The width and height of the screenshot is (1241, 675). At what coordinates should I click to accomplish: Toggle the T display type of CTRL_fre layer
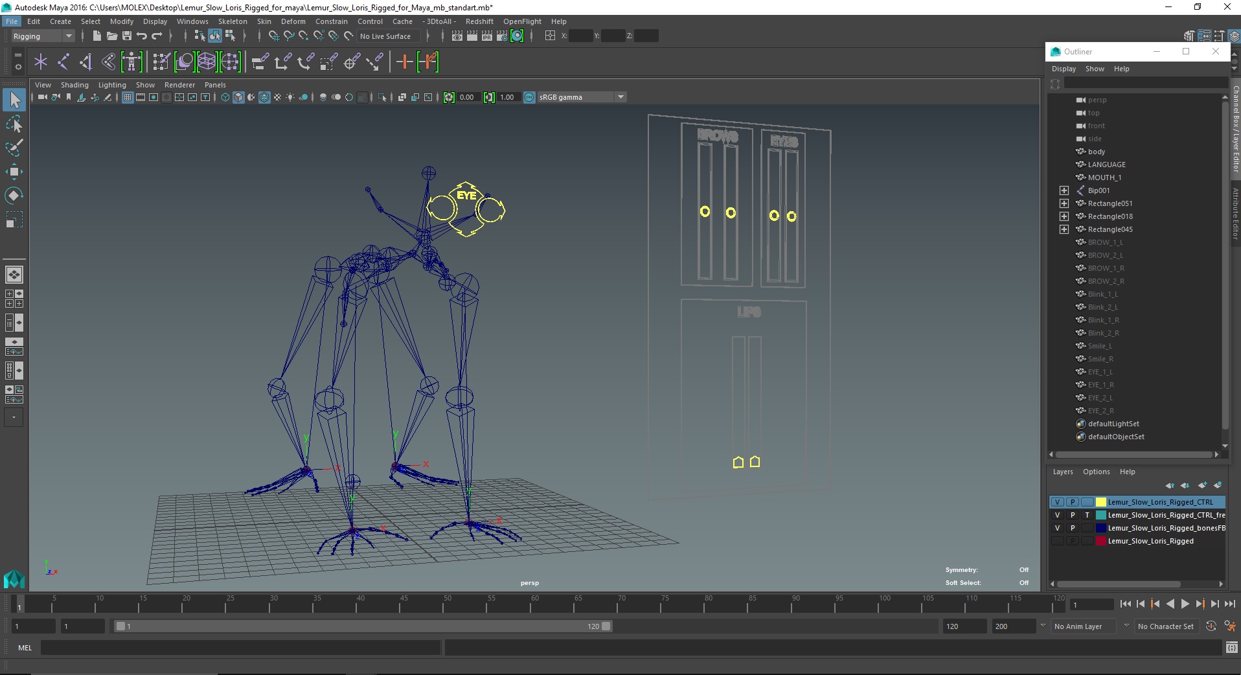click(1087, 515)
